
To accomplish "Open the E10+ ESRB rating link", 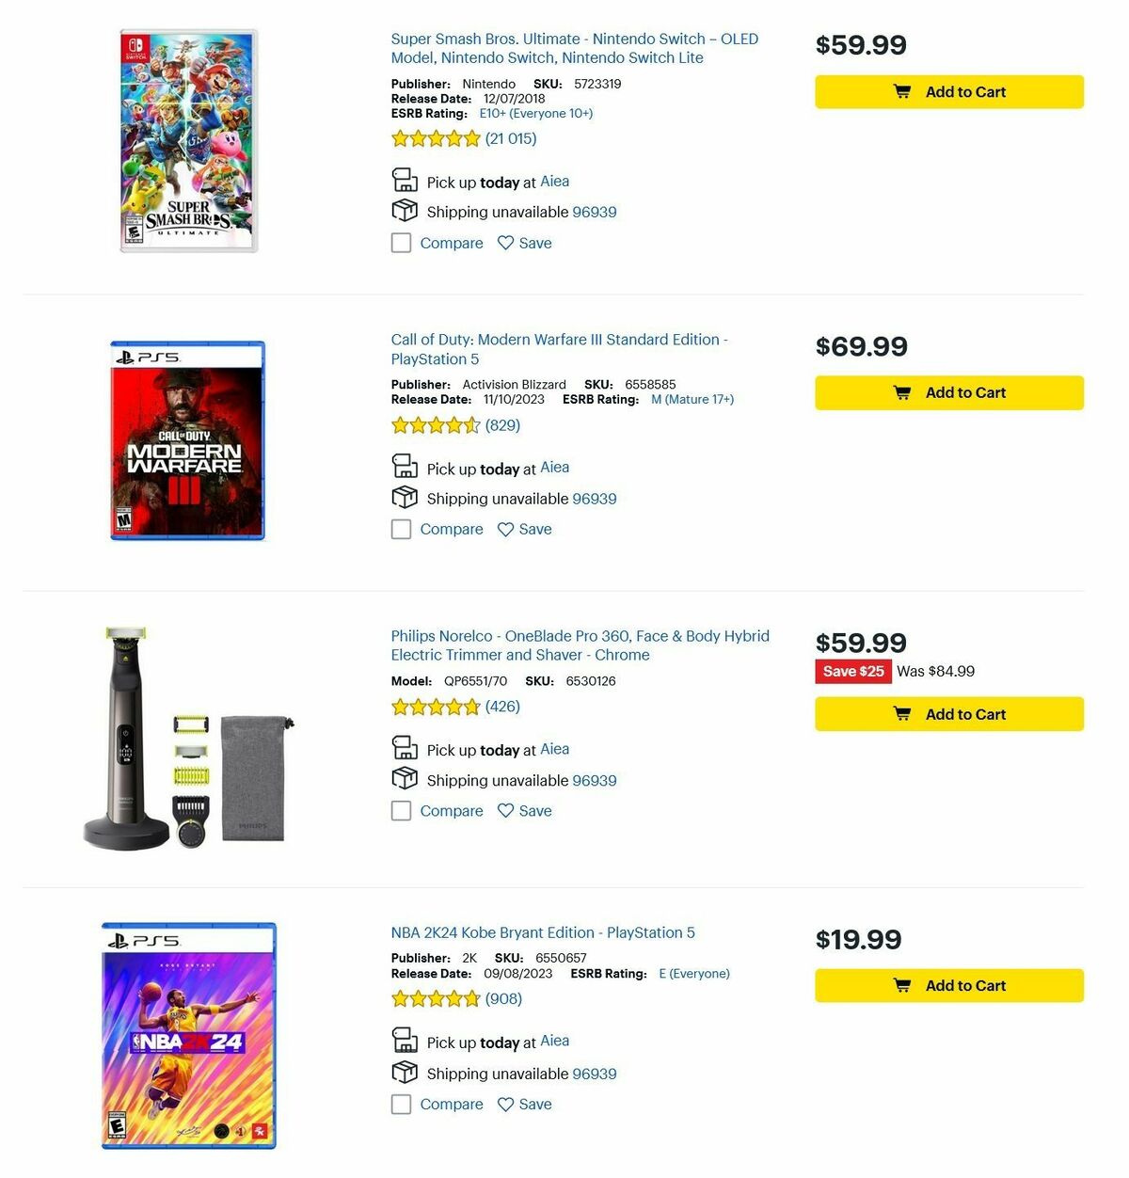I will point(538,113).
